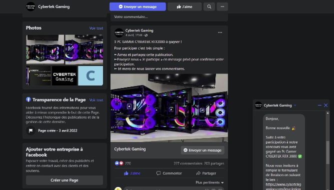Expand the chat name dropdown chevron
Viewport: 334px width, 190px height.
click(295, 105)
